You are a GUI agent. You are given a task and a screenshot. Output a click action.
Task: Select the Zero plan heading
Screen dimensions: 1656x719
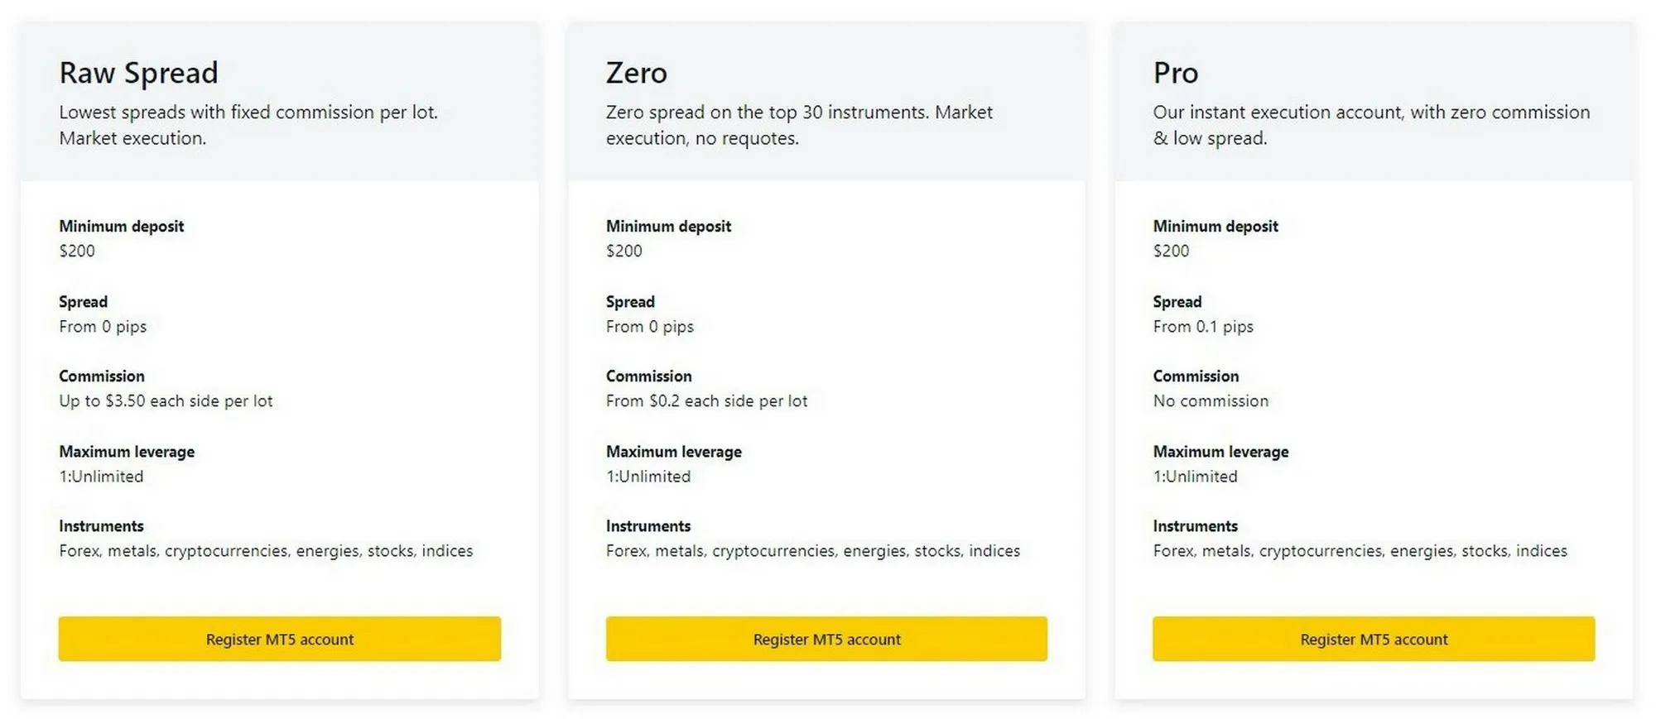(x=636, y=73)
